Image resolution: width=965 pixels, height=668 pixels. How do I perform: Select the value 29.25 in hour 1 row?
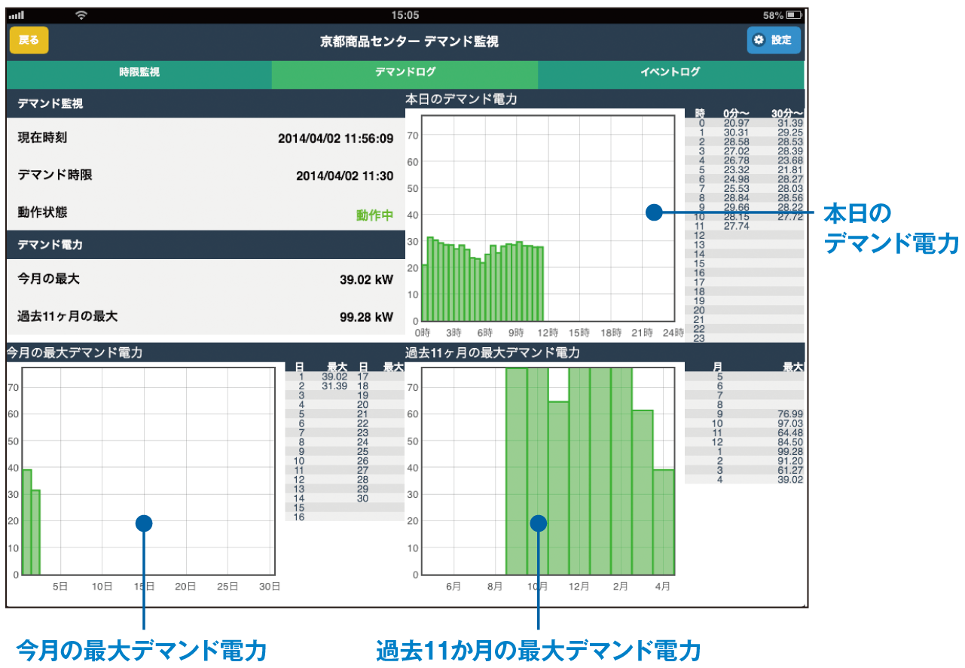tap(790, 132)
